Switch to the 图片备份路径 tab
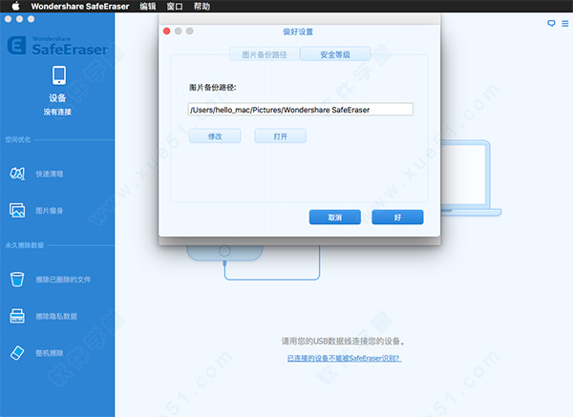Screen dimensions: 573x417 265,53
